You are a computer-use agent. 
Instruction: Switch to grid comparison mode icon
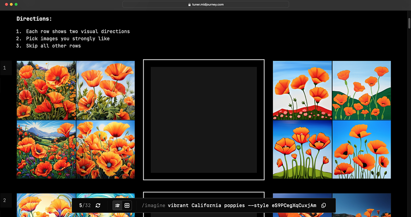[x=127, y=205]
